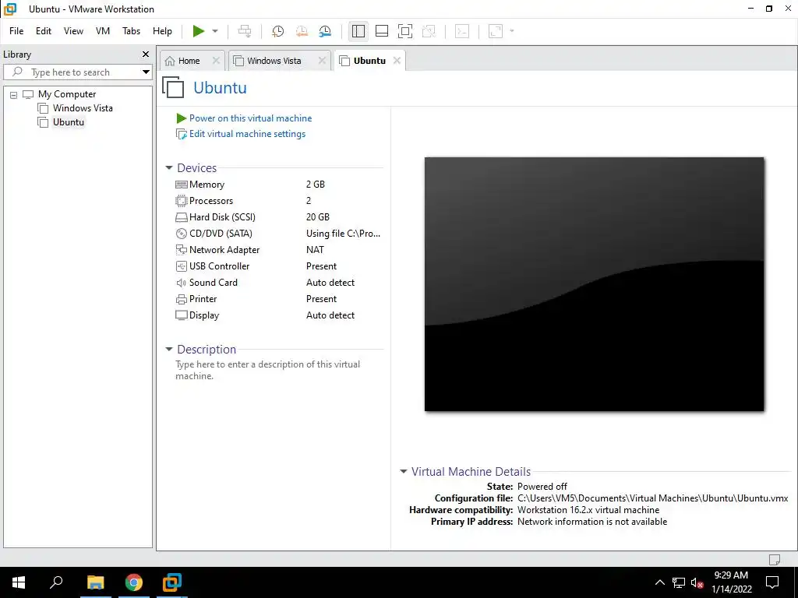Click the configuration file path text

click(x=652, y=498)
